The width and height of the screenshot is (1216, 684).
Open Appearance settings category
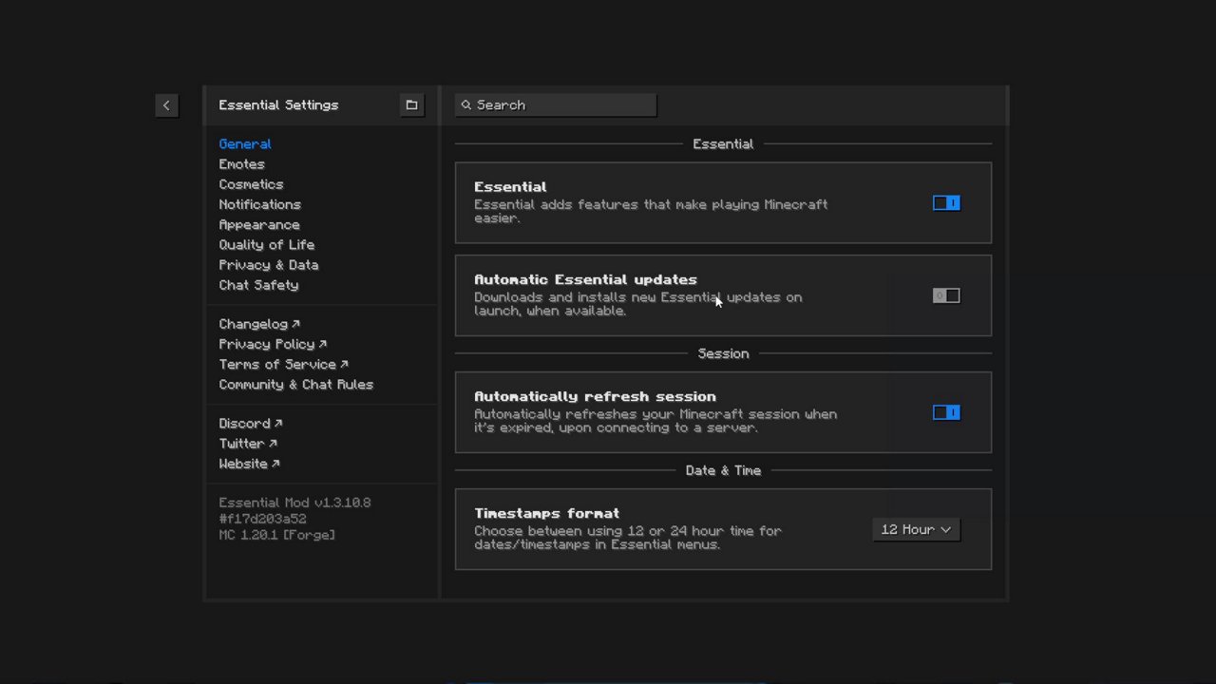point(258,225)
